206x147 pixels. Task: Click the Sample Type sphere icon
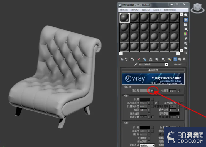pyautogui.click(x=186, y=15)
